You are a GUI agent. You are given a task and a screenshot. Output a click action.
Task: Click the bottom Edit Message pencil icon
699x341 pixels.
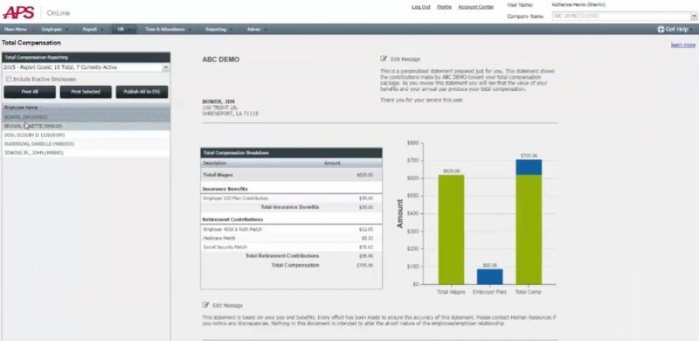[205, 305]
